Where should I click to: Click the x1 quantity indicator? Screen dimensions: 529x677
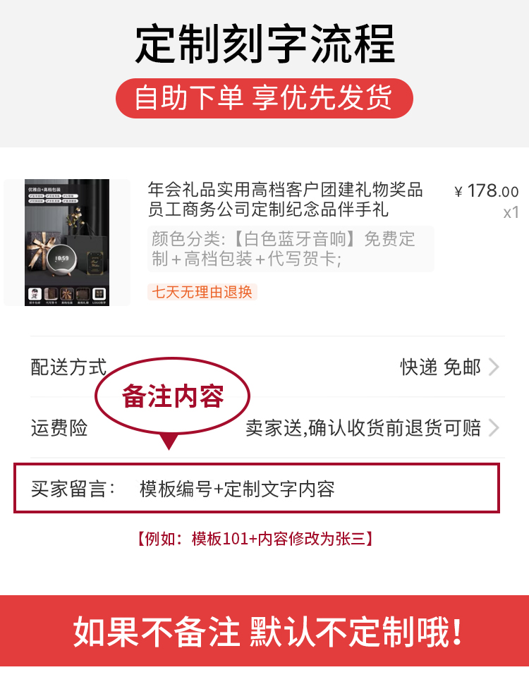pos(511,212)
